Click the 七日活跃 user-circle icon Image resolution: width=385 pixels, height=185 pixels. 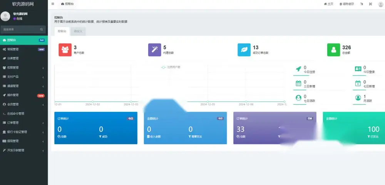pos(299,98)
